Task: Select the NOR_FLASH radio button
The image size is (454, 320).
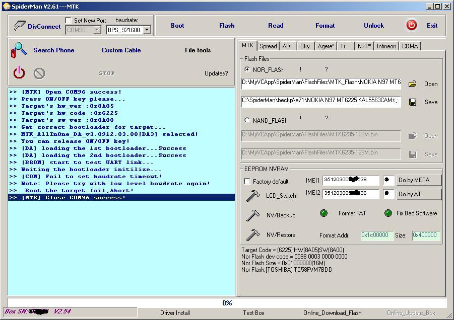Action: (x=247, y=69)
